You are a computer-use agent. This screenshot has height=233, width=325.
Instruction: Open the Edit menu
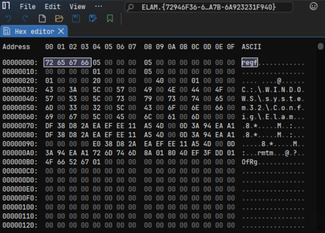[x=53, y=7]
